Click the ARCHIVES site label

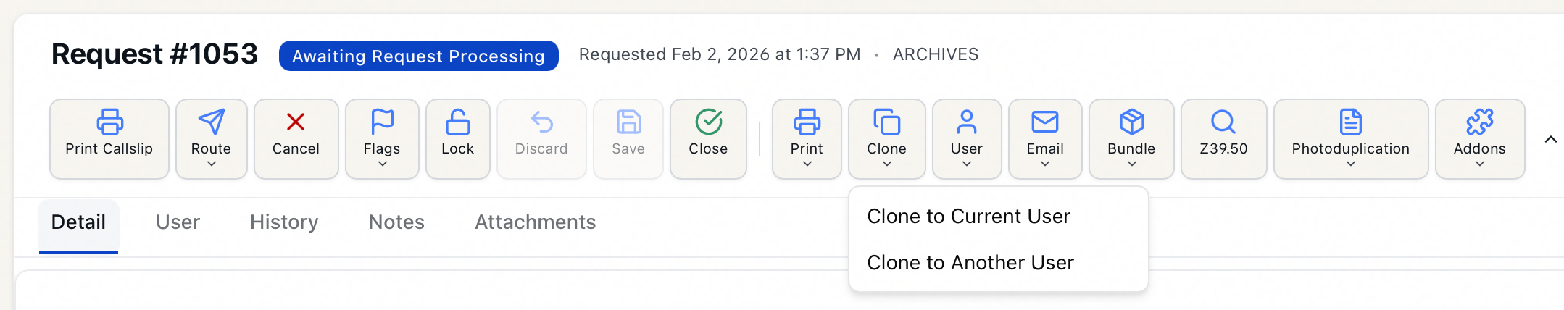[936, 54]
